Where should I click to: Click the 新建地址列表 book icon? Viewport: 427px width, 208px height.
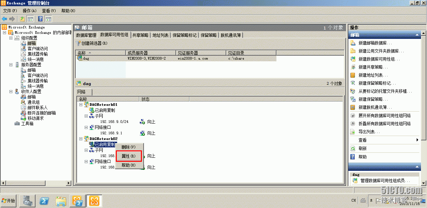pyautogui.click(x=352, y=75)
